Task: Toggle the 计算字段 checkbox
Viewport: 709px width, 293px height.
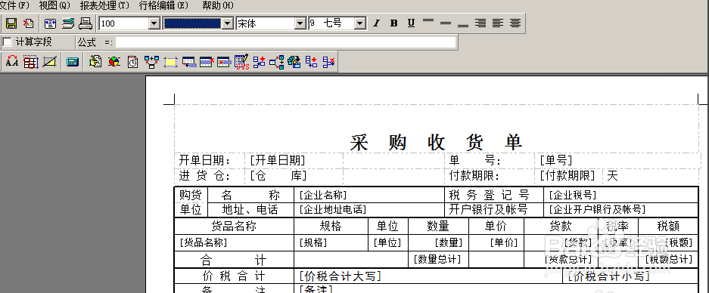Action: [x=7, y=42]
